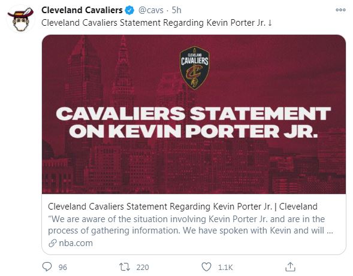Click the card description preview text

(x=191, y=225)
